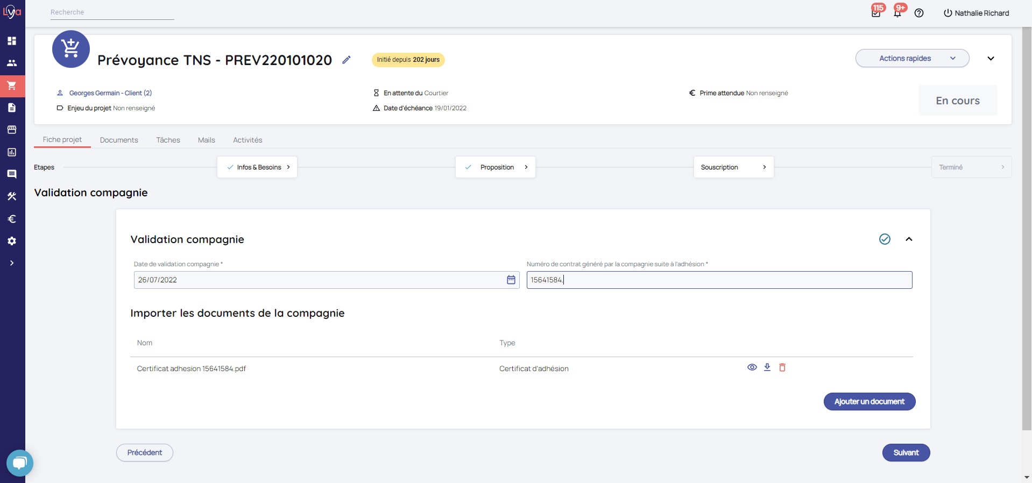Open the shopping cart icon in sidebar
This screenshot has height=483, width=1032.
click(x=12, y=86)
